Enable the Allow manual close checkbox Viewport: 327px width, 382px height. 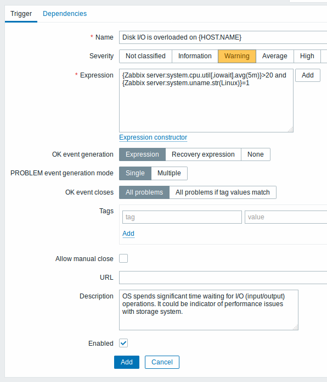tap(123, 258)
